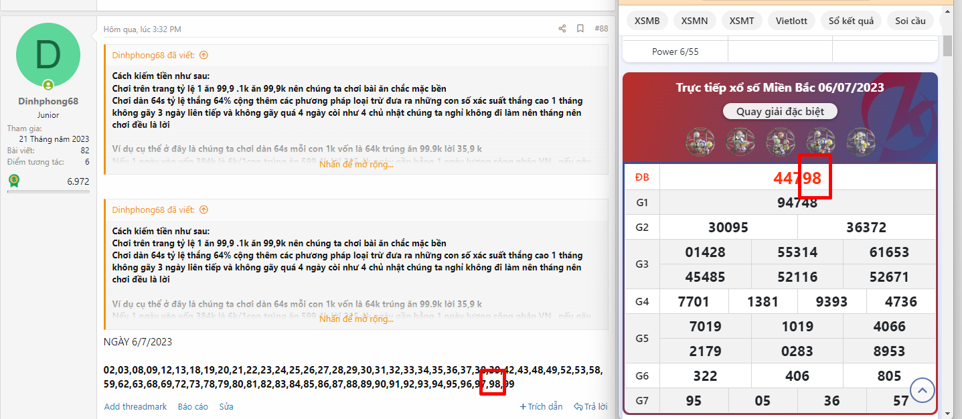Open the 'Sổ kết quả' tab

click(x=851, y=21)
